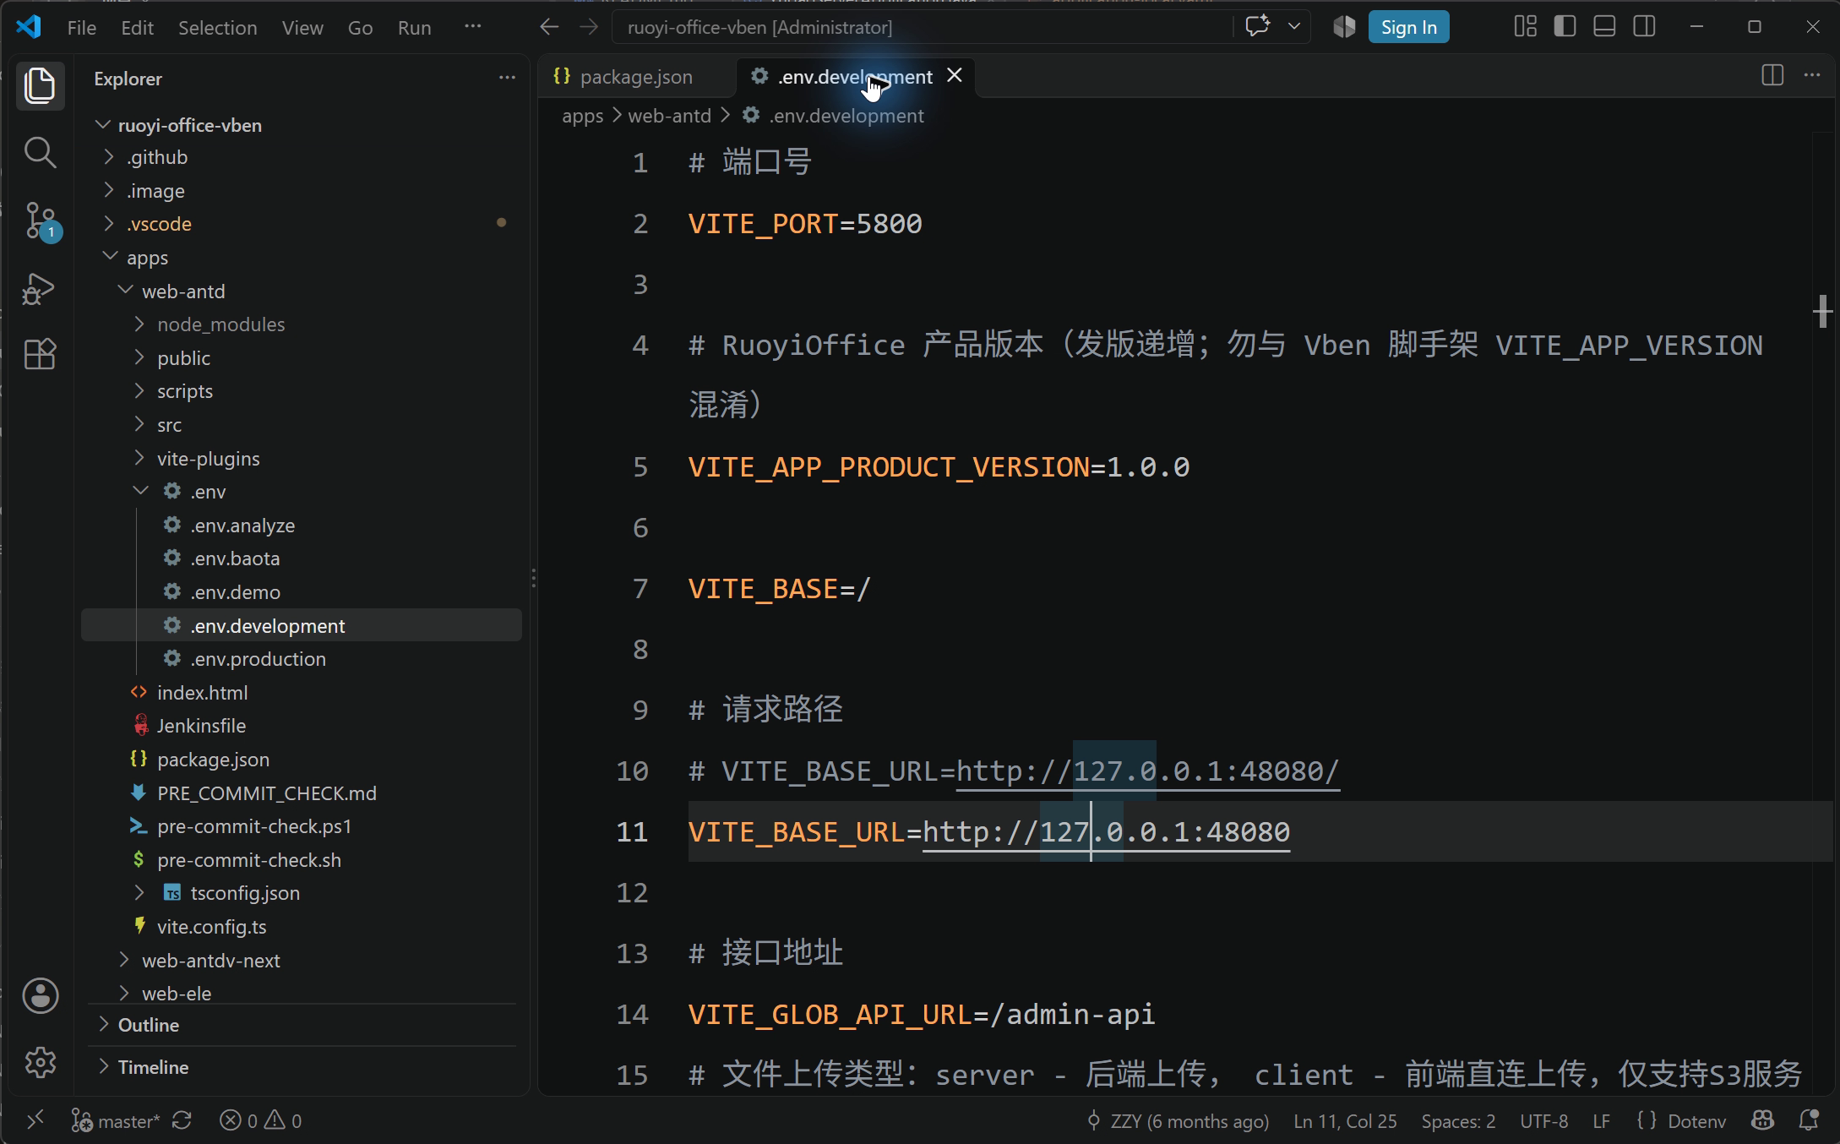Image resolution: width=1840 pixels, height=1144 pixels.
Task: Switch to the package.json tab
Action: pos(635,77)
